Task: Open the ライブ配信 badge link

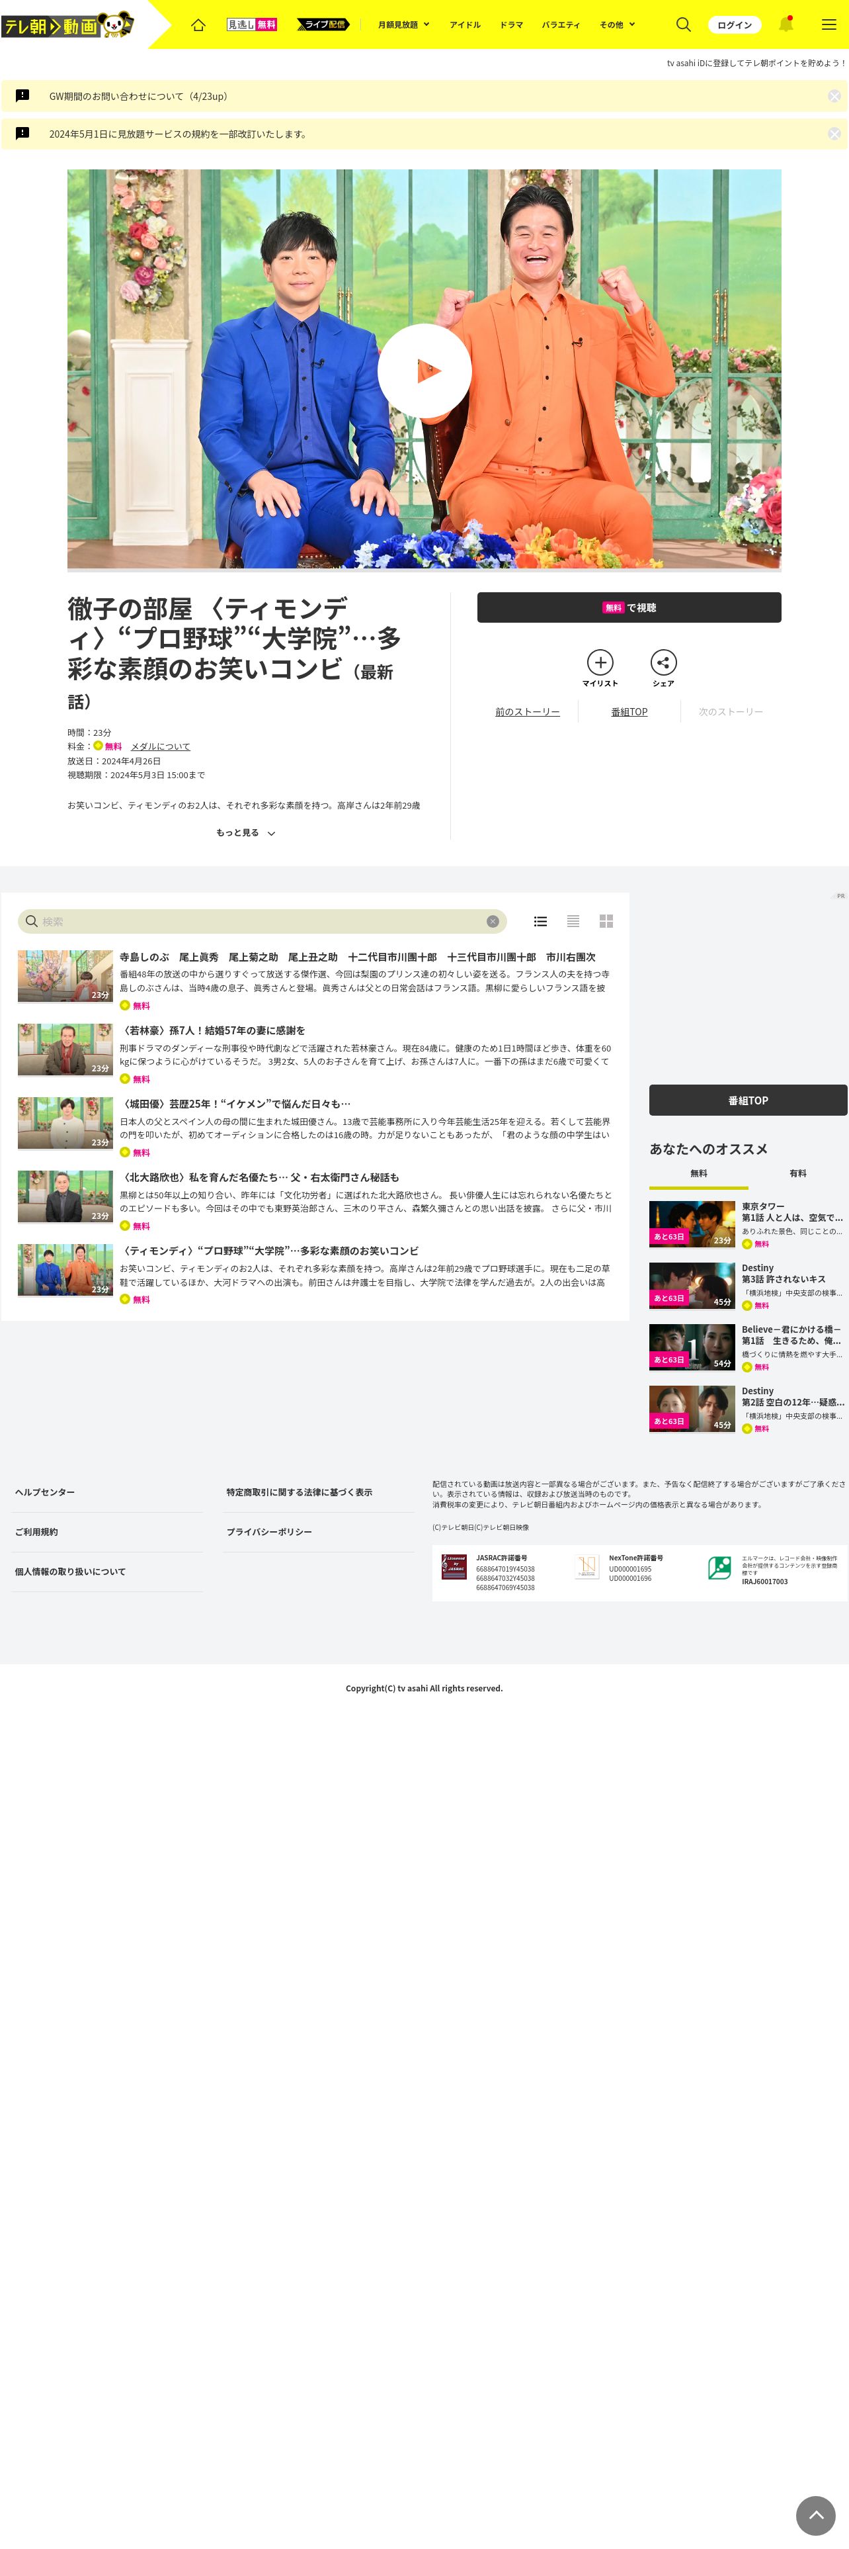Action: (323, 24)
